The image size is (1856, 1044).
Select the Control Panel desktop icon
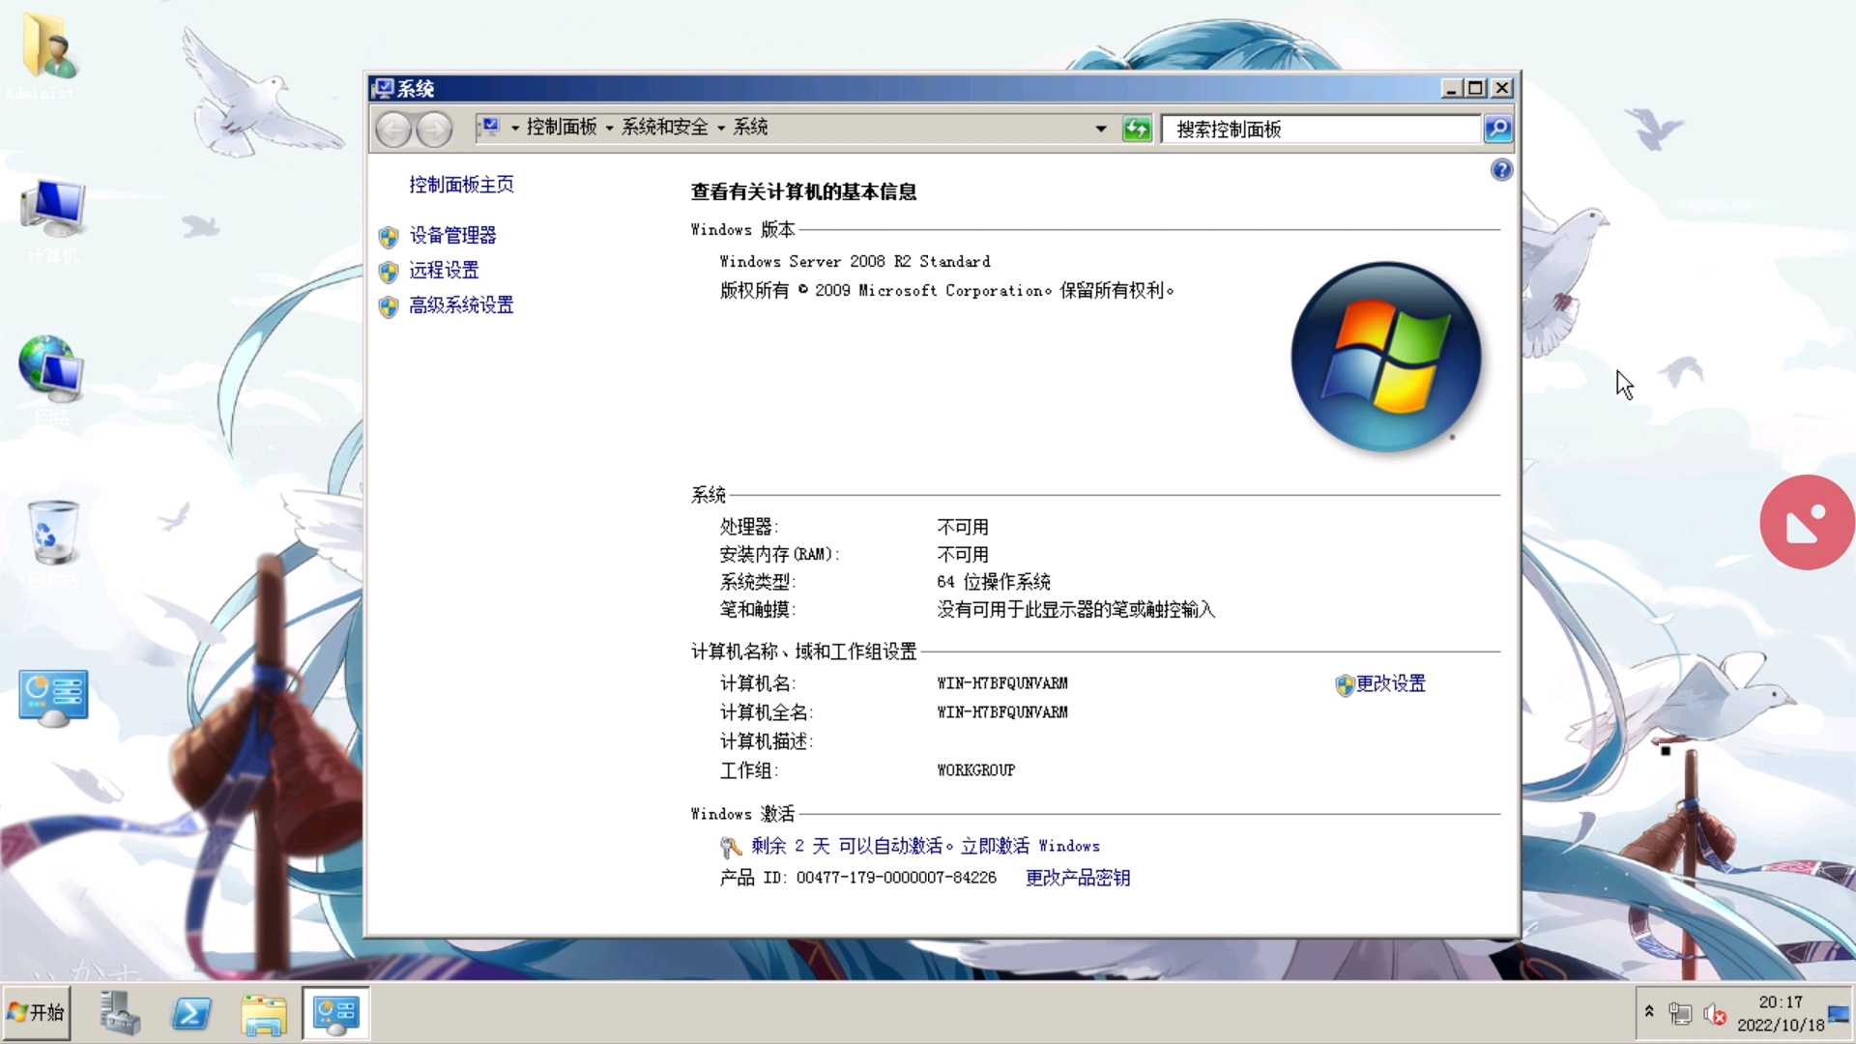click(53, 698)
